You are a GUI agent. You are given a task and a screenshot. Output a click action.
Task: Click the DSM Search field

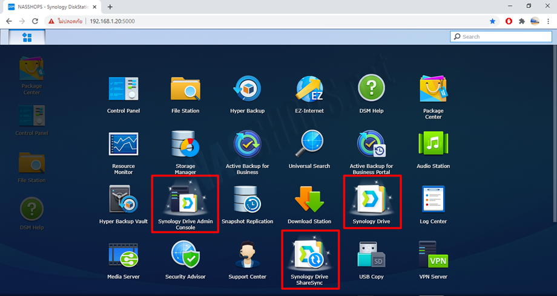501,36
